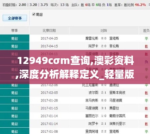The width and height of the screenshot is (150, 134).
Task: Click the 3:1 score of the 2017-01-15 match
Action: coord(104,108)
